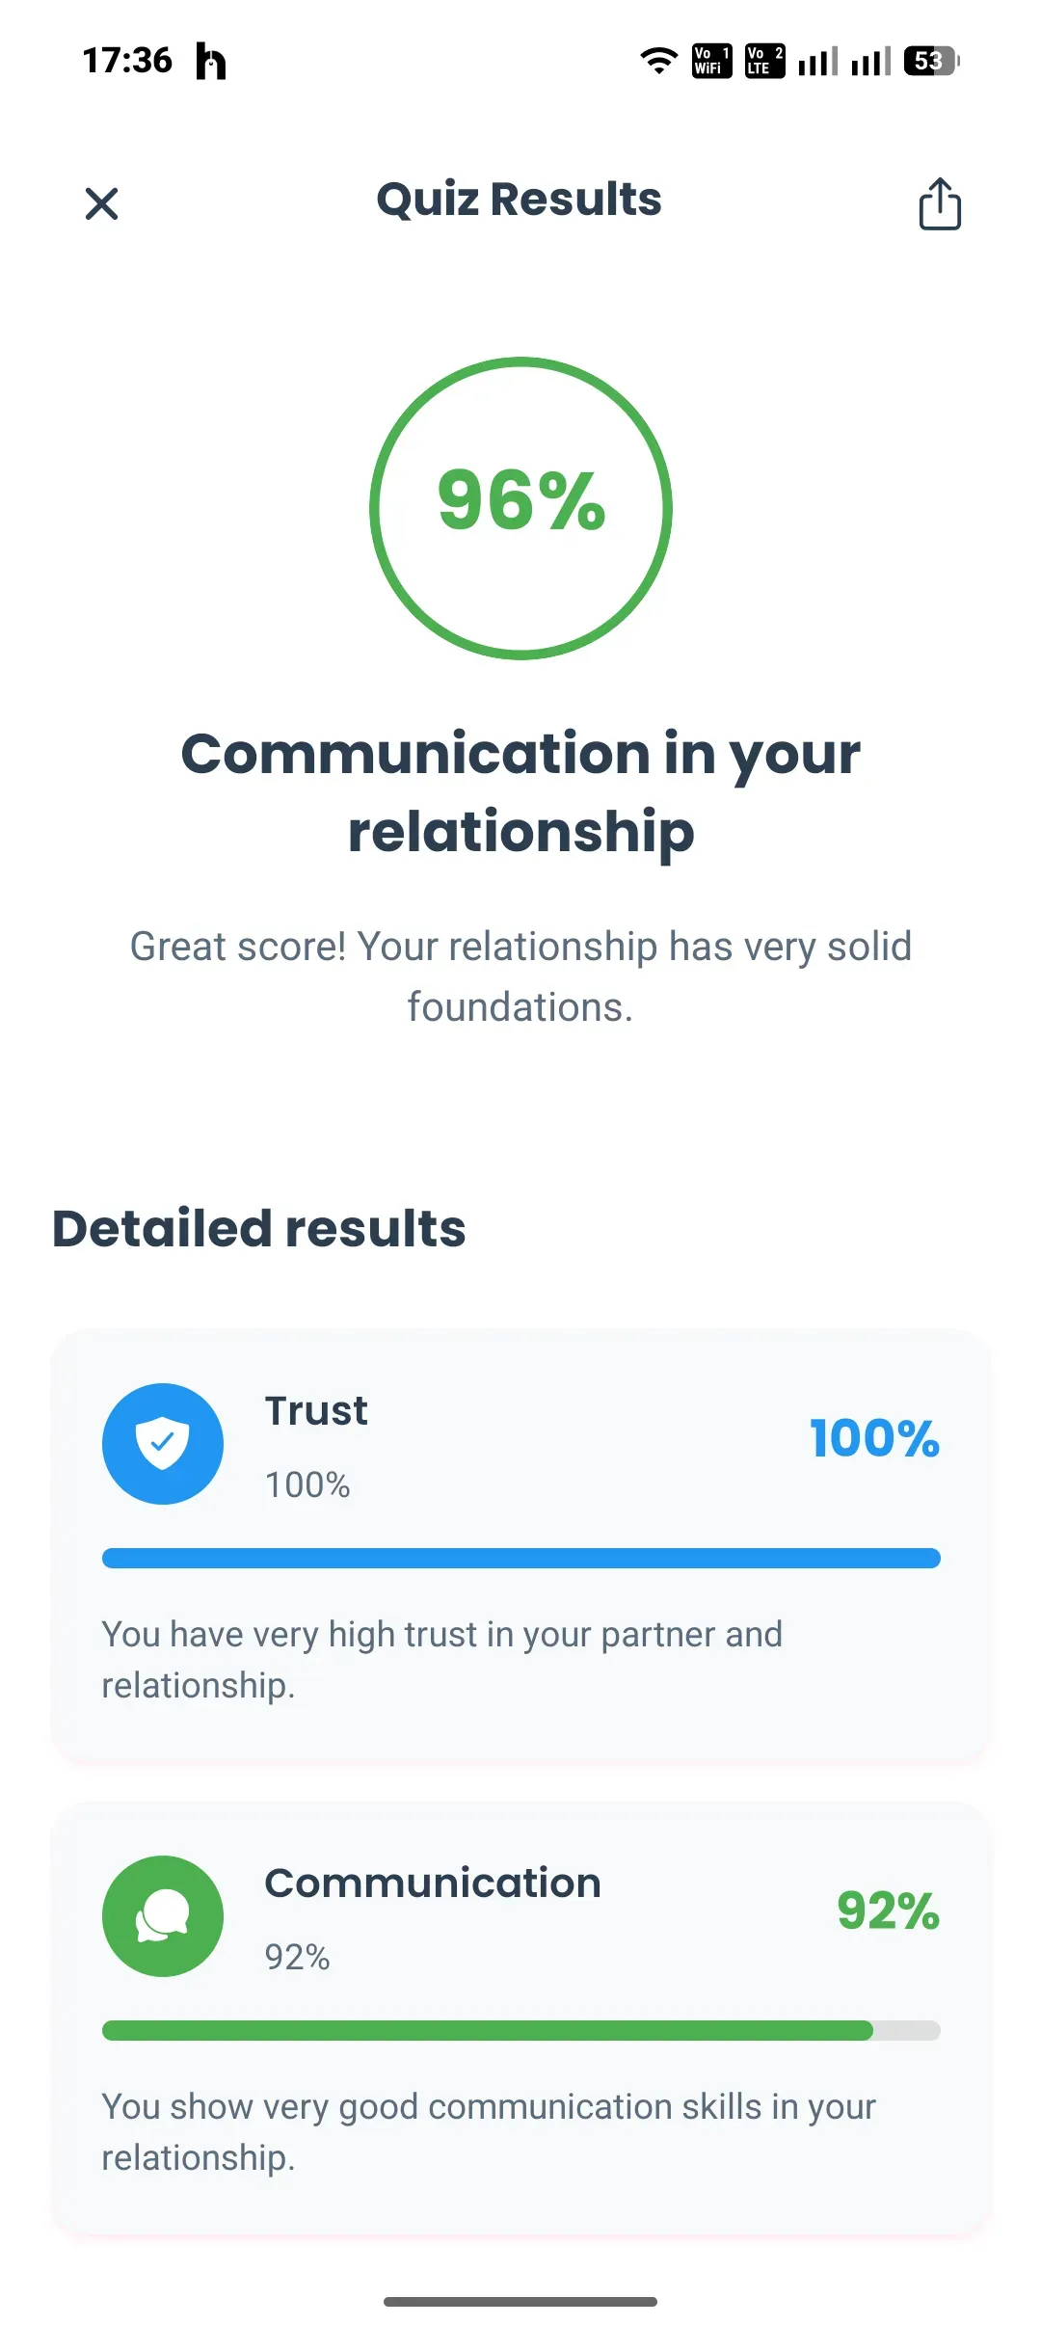The height and width of the screenshot is (2325, 1041).
Task: Tap the green Communication chat bubble icon
Action: pos(163,1915)
